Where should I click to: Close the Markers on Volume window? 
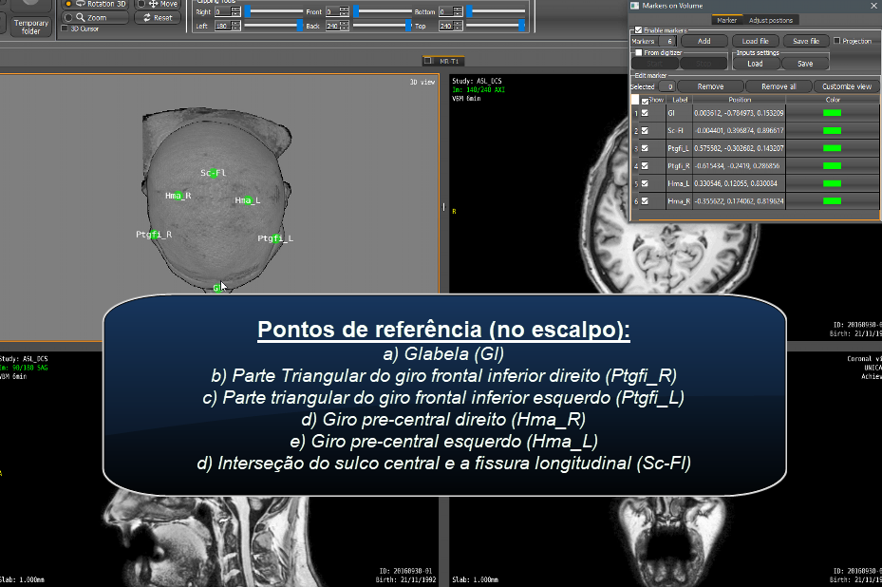[x=874, y=6]
